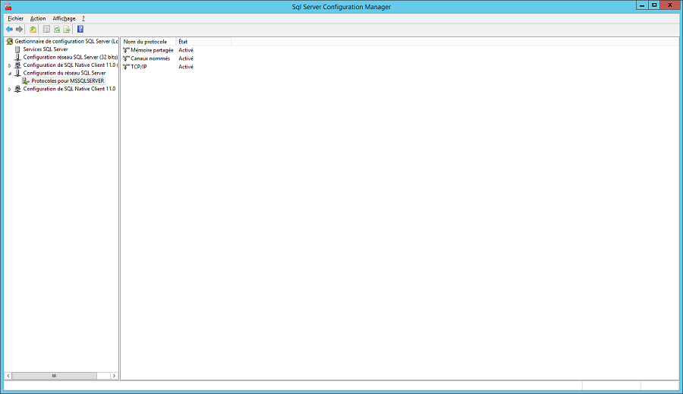Click the Services SQL Server tree icon

click(x=18, y=49)
